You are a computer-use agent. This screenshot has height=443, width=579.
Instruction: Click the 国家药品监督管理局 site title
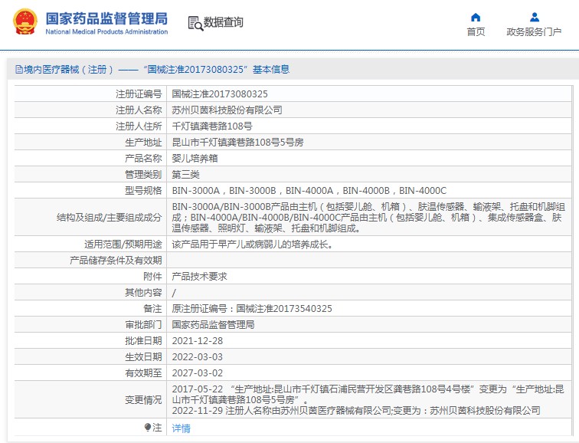click(x=106, y=18)
